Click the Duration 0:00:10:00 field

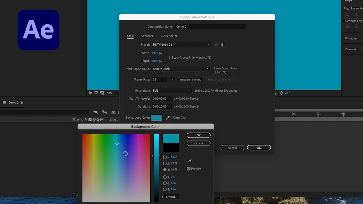(162, 107)
